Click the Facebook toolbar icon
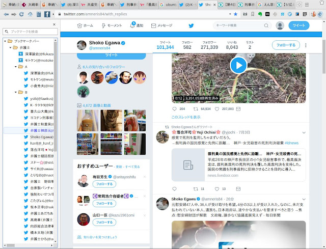Image resolution: width=326 pixels, height=249 pixels. (x=47, y=14)
